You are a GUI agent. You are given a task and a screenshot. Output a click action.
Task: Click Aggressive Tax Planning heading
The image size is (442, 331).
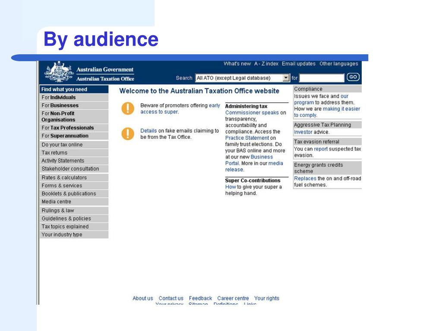coord(327,125)
